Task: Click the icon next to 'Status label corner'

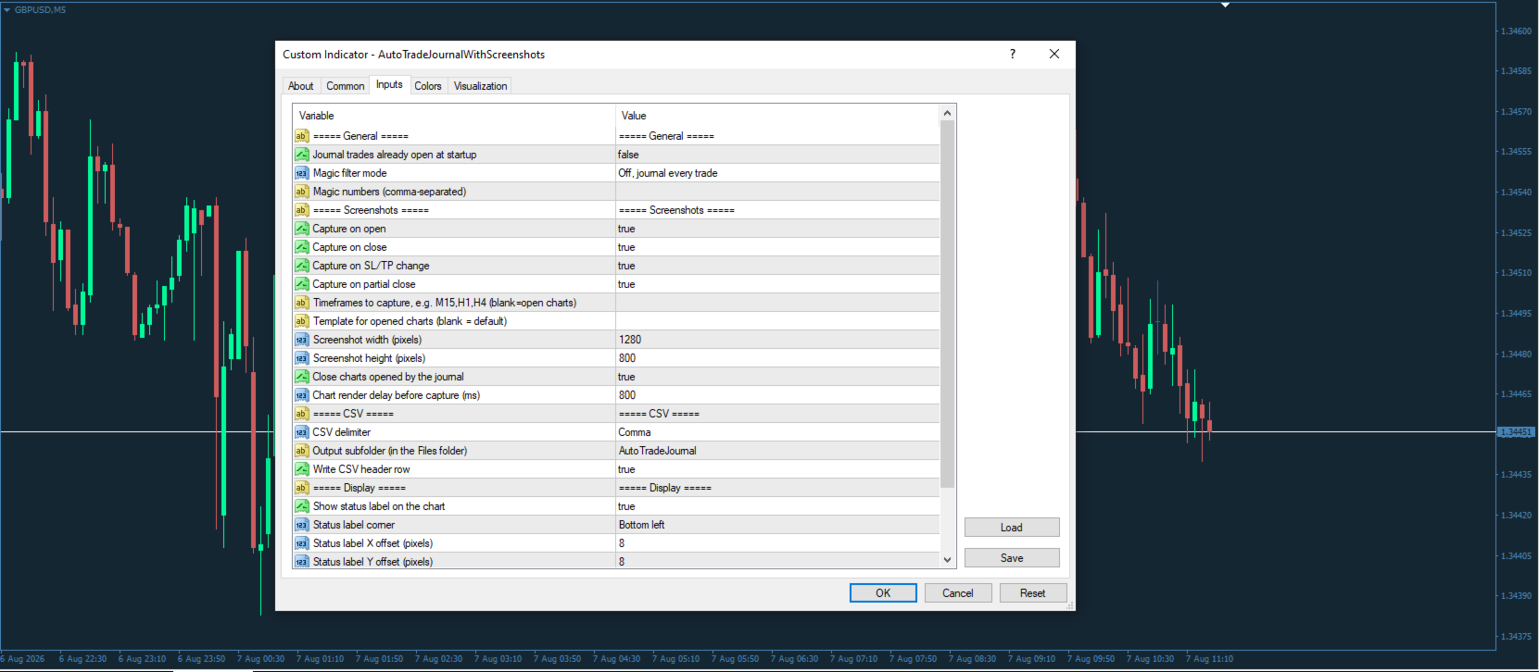Action: tap(301, 525)
